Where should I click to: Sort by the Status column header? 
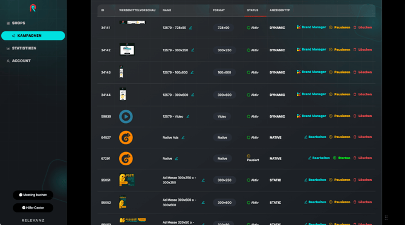point(253,10)
